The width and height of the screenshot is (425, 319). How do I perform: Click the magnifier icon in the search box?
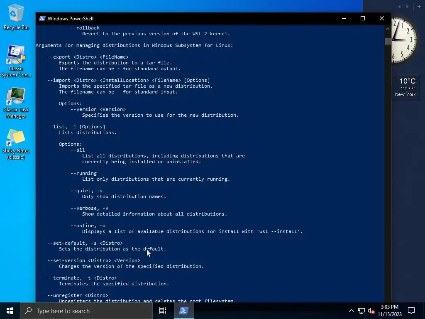(28, 311)
